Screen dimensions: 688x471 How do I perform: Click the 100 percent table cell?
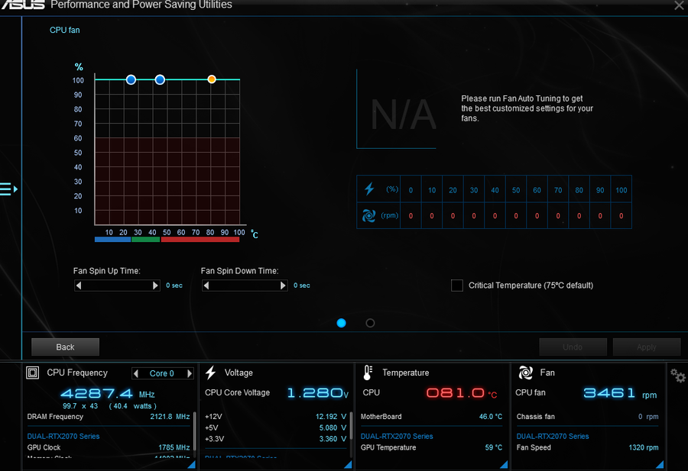pyautogui.click(x=621, y=190)
